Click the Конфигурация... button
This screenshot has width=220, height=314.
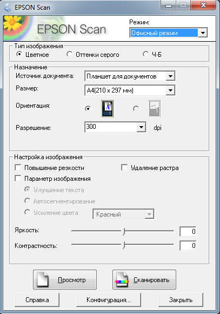[109, 300]
